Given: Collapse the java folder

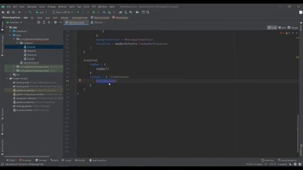Looking at the screenshot, I should click(x=10, y=35).
